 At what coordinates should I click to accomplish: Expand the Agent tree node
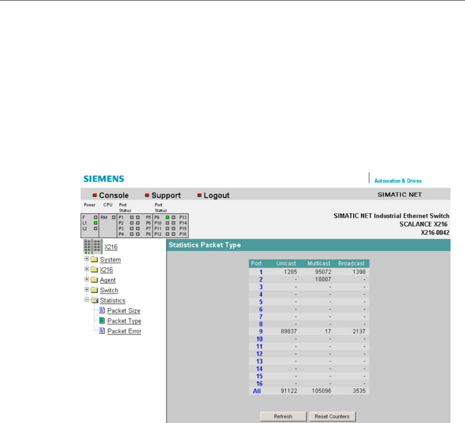(x=87, y=279)
